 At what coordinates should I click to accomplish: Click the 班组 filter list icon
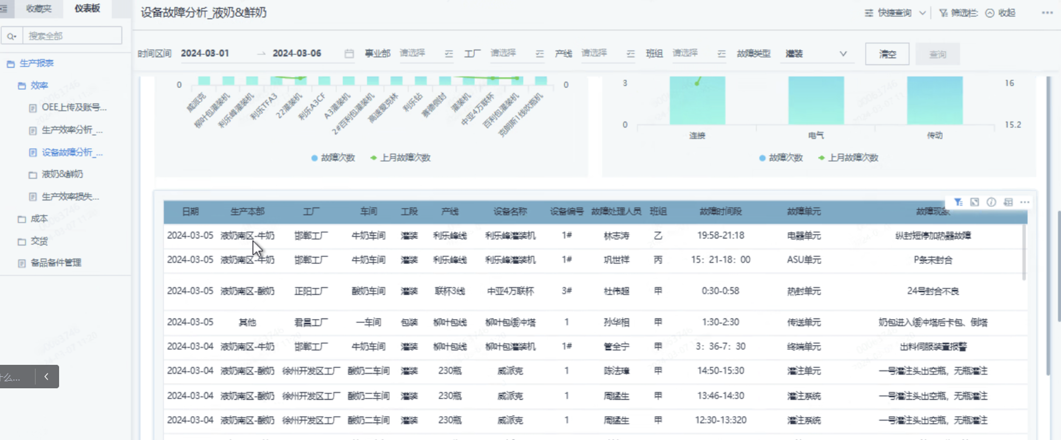click(x=721, y=54)
